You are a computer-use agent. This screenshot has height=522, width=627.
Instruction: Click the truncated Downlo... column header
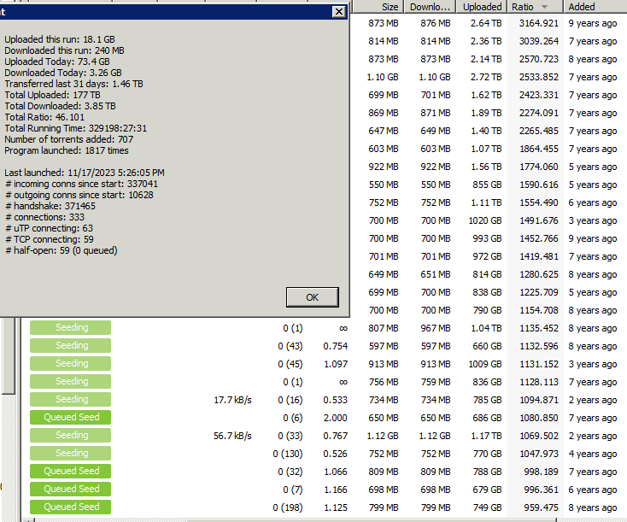coord(430,7)
